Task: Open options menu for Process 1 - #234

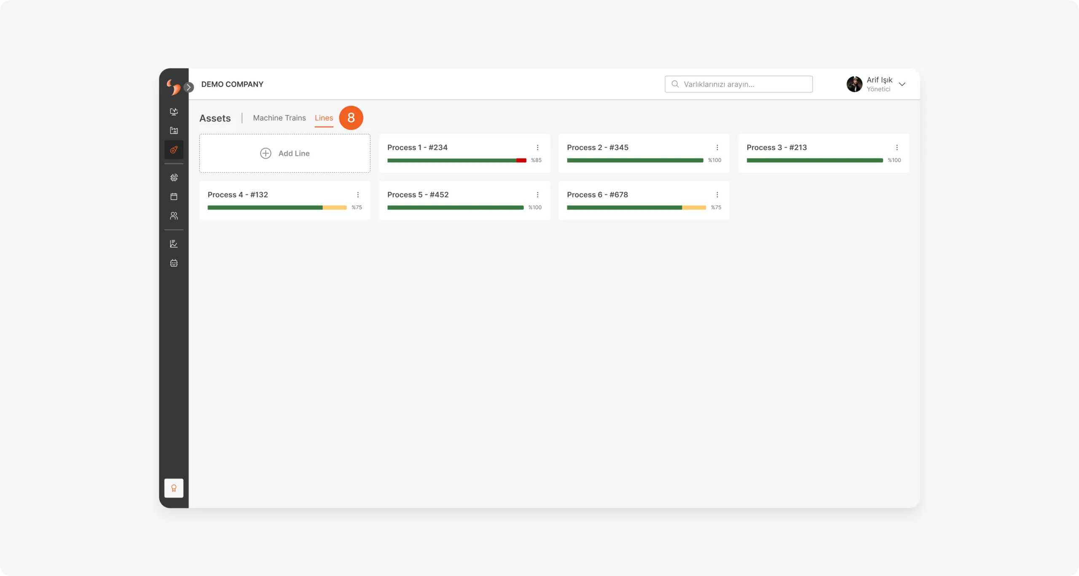Action: point(537,148)
